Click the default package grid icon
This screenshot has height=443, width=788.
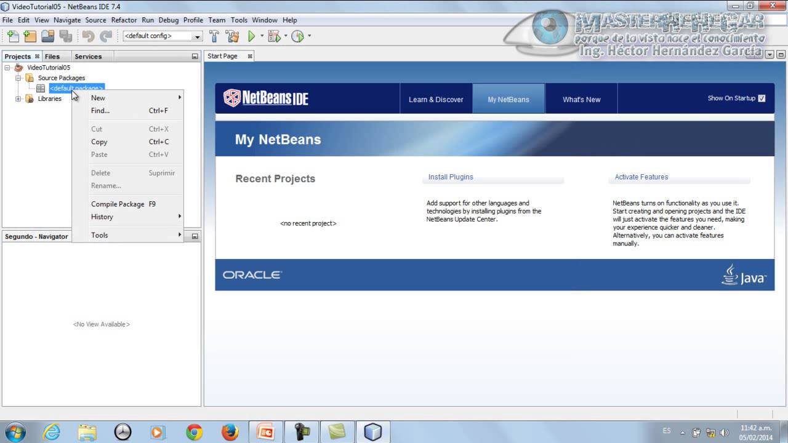pos(41,89)
